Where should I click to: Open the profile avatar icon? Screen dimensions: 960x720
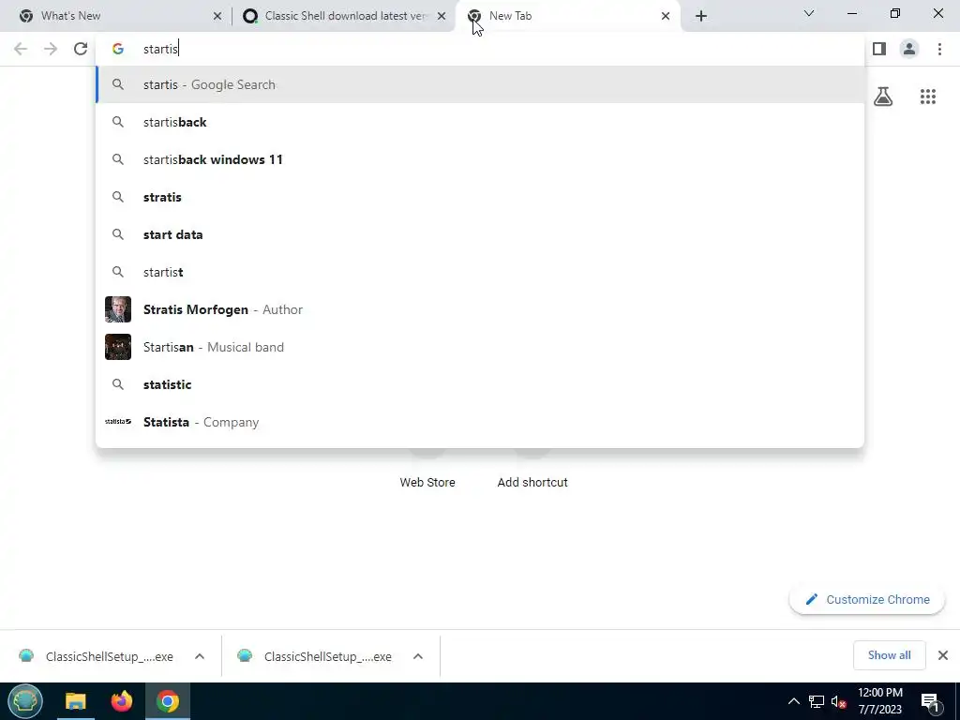coord(909,49)
